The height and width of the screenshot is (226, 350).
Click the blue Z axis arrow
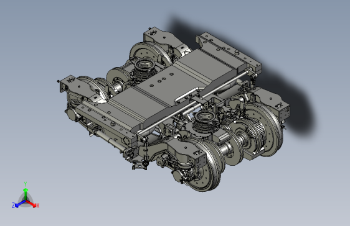[x=21, y=204]
